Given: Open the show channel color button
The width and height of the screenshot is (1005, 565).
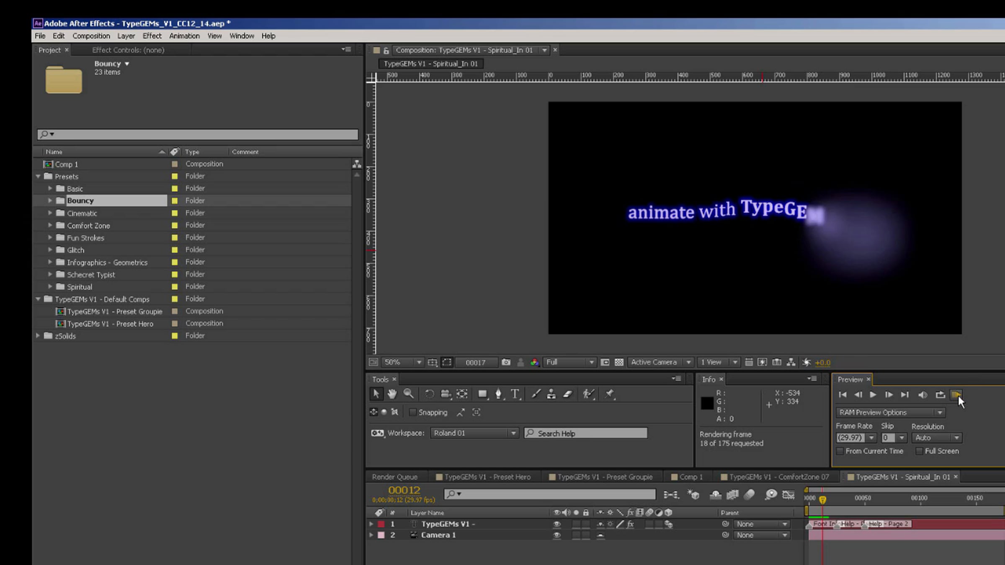Looking at the screenshot, I should pyautogui.click(x=534, y=362).
